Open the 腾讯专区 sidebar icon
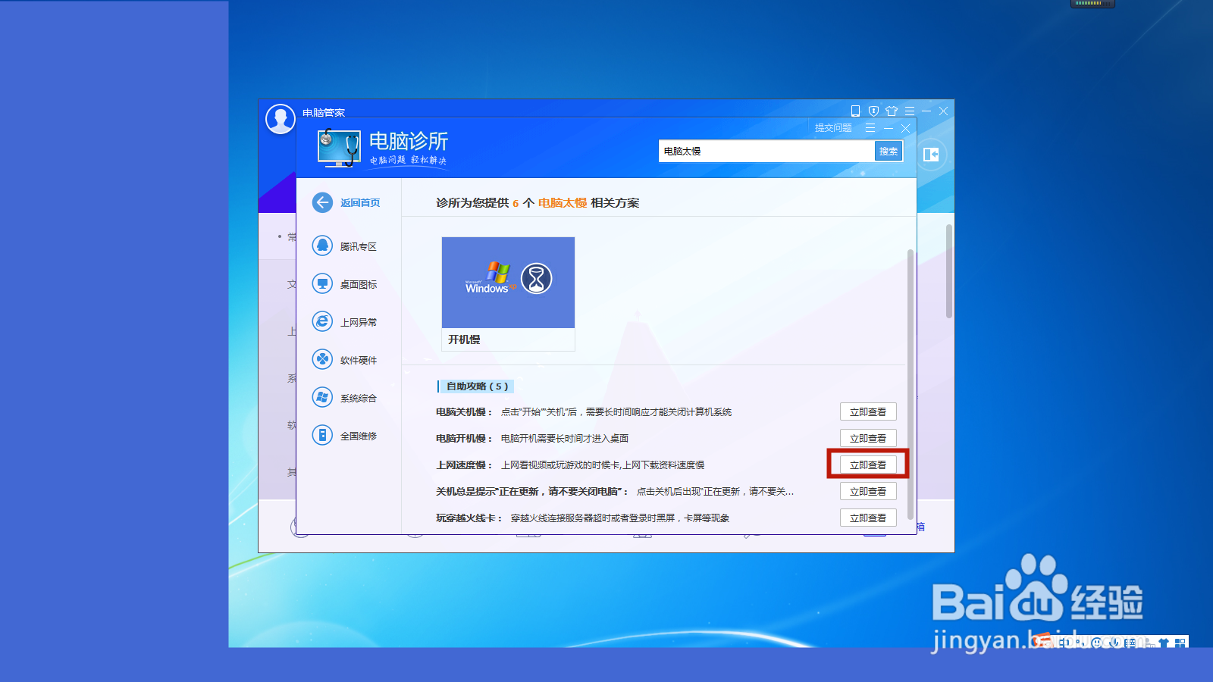This screenshot has height=682, width=1213. coord(322,246)
